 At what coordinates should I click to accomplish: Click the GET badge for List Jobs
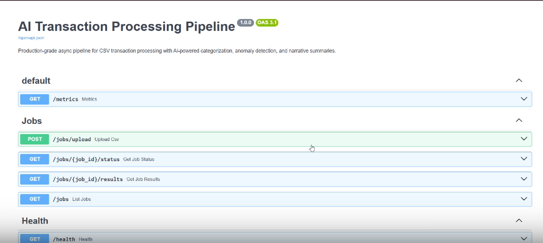pos(35,199)
